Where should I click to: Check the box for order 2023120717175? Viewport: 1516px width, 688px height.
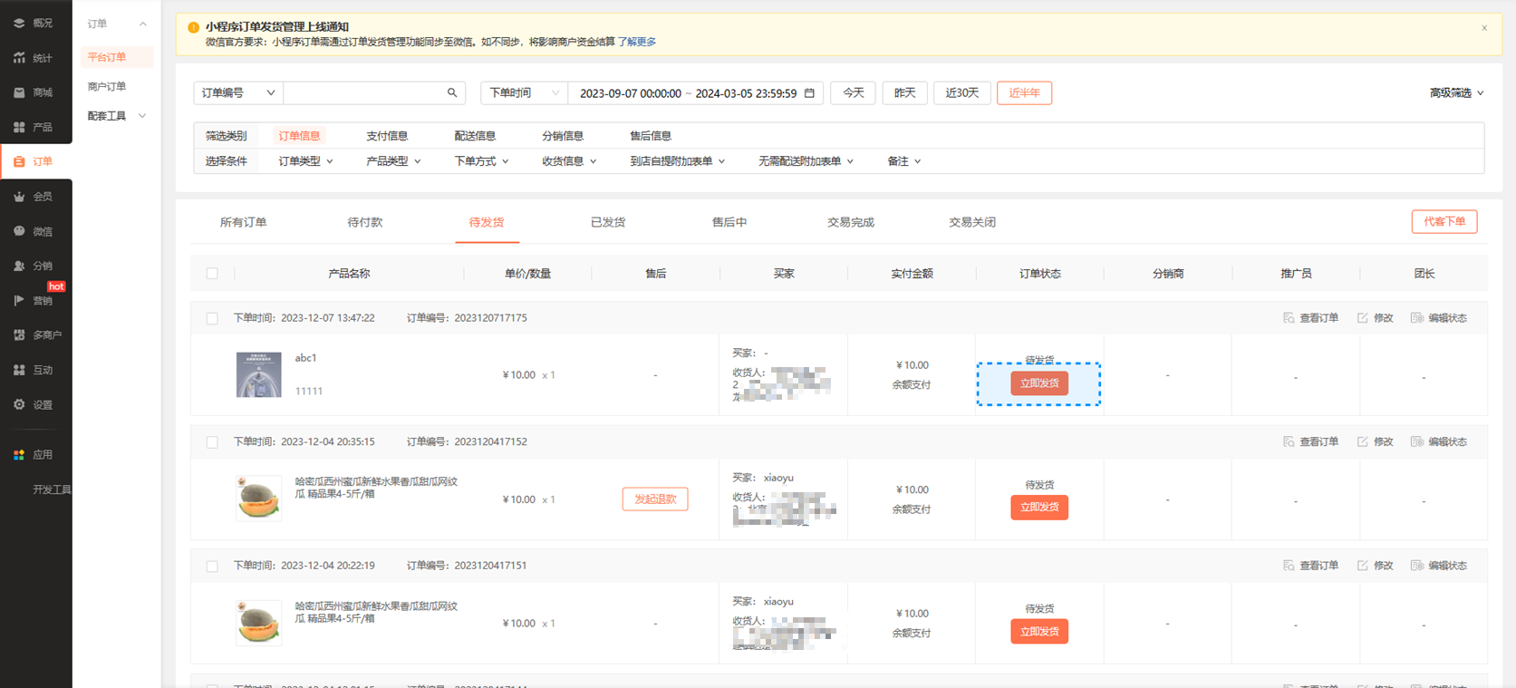point(212,318)
